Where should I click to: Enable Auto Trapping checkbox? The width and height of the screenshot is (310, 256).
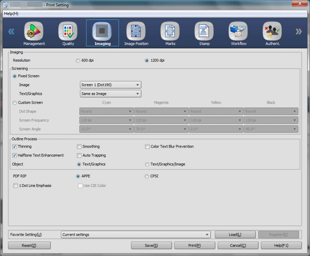point(79,155)
